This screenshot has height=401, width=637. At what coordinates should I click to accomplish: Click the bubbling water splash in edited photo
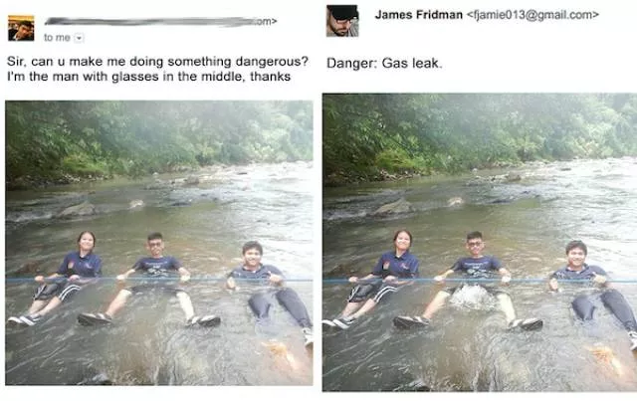(474, 297)
